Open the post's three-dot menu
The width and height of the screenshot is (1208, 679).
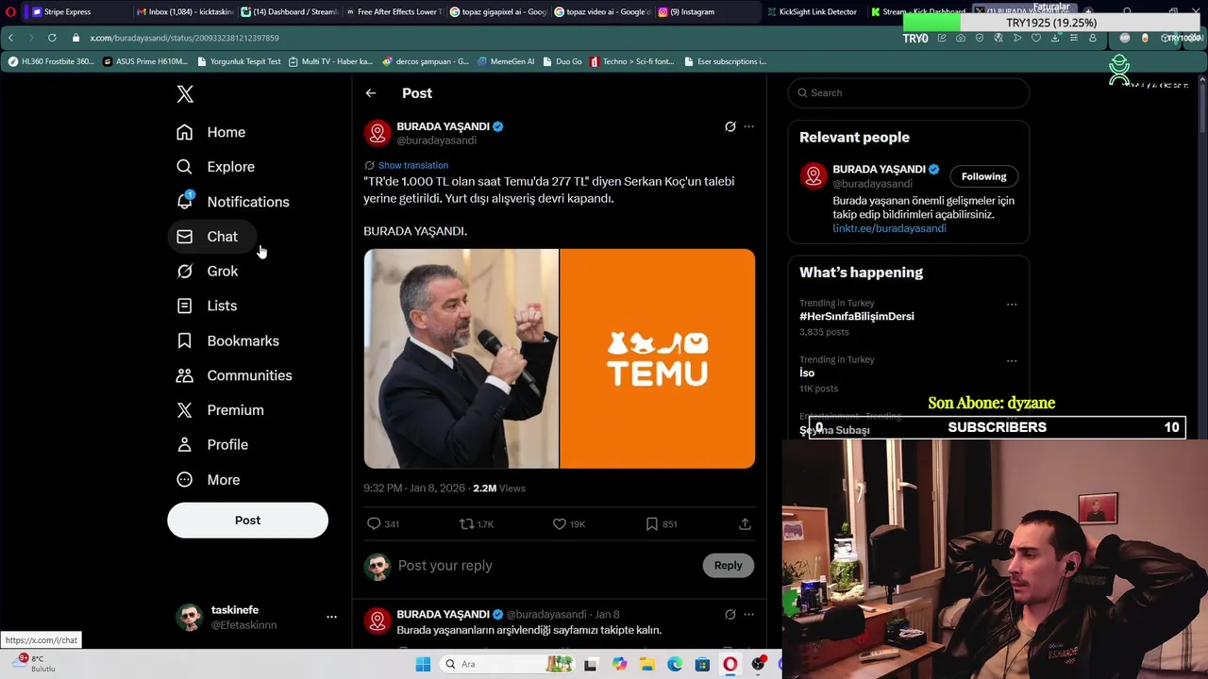pyautogui.click(x=749, y=126)
